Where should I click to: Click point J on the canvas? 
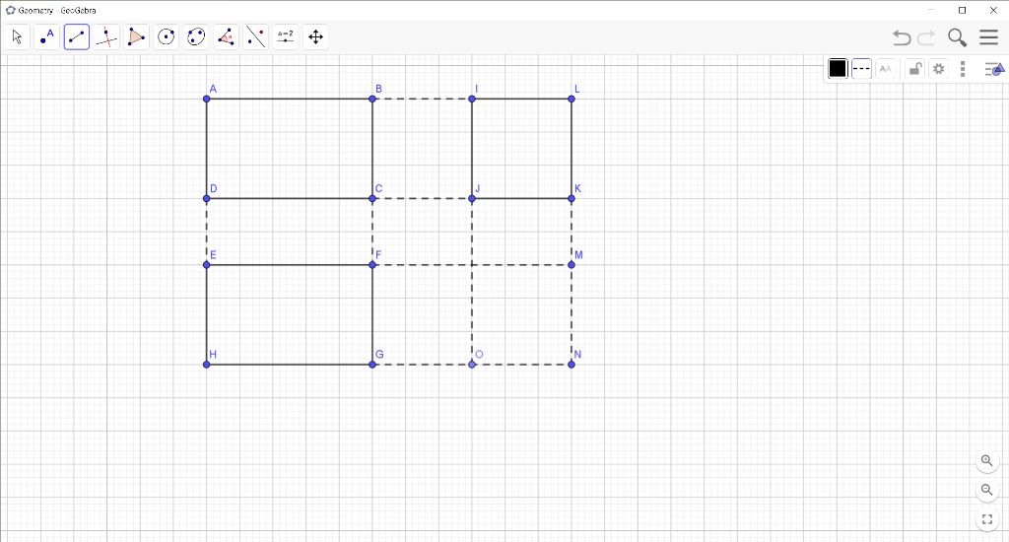click(472, 198)
